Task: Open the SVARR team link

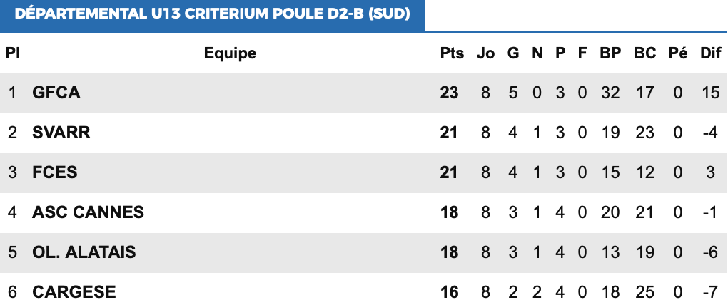Action: [x=61, y=133]
